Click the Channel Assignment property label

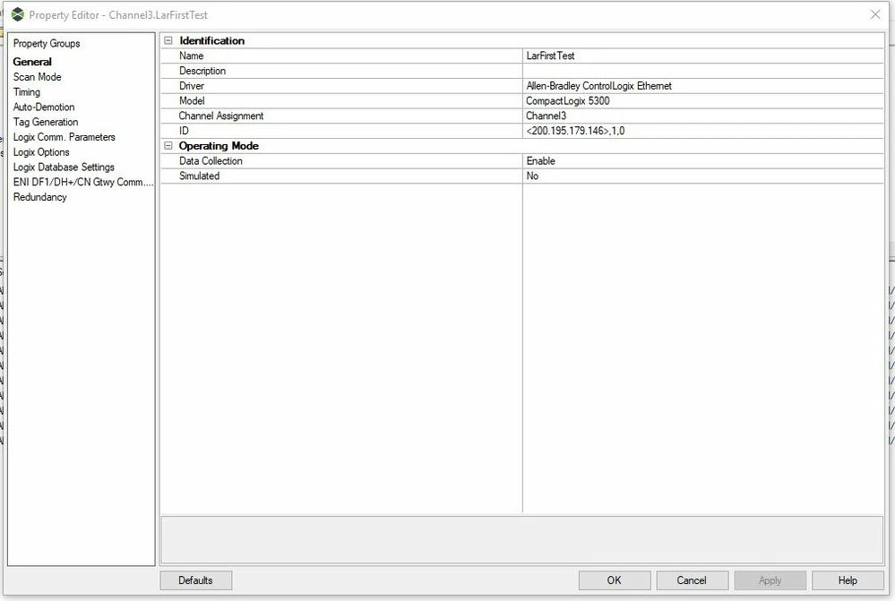[221, 116]
